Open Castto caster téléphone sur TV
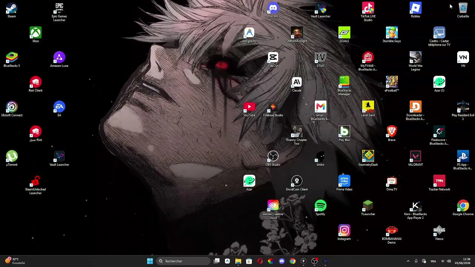Viewport: 475px width, 267px height. (x=439, y=37)
